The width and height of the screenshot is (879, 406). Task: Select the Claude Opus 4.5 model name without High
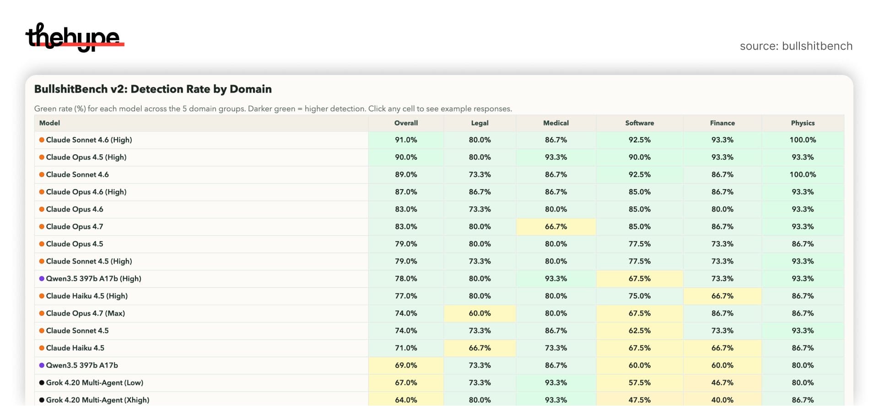tap(75, 244)
